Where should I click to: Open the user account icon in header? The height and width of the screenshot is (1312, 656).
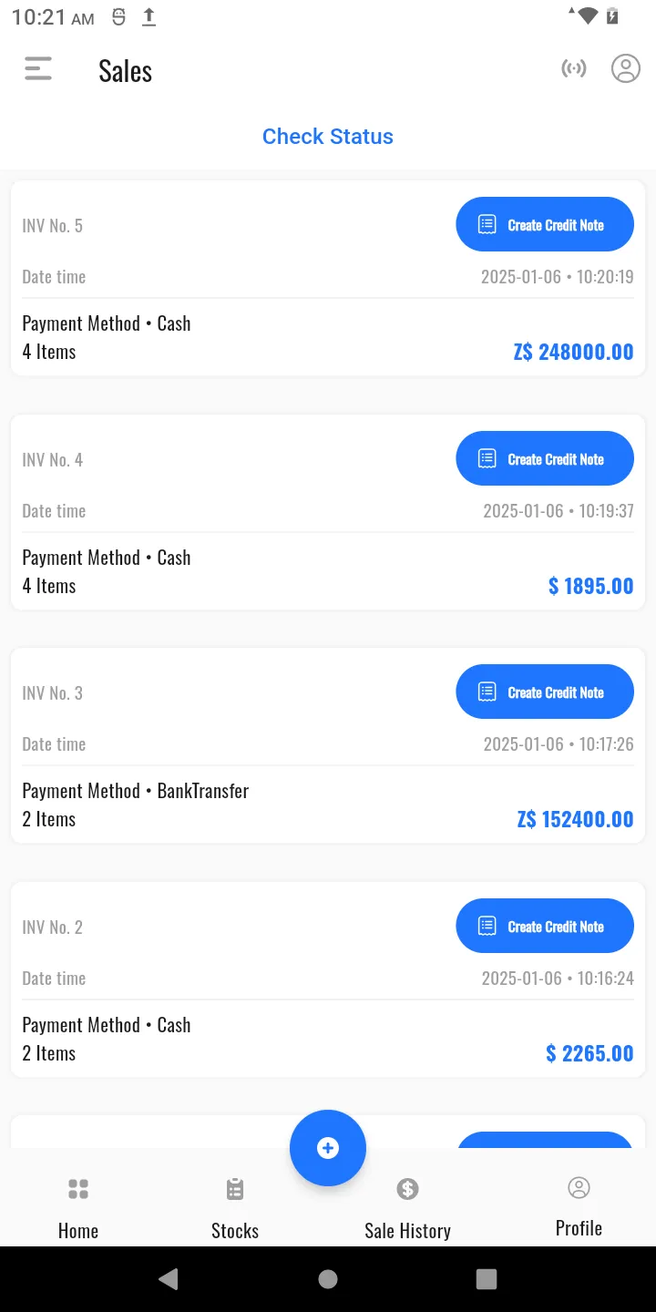pyautogui.click(x=626, y=68)
